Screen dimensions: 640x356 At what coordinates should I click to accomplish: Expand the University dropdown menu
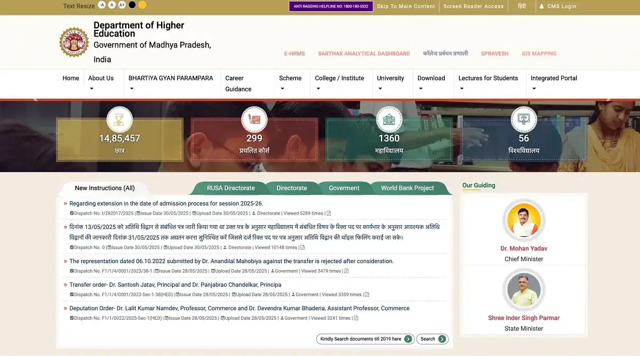(x=390, y=83)
